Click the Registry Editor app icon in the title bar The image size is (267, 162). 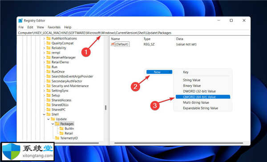tap(20, 20)
